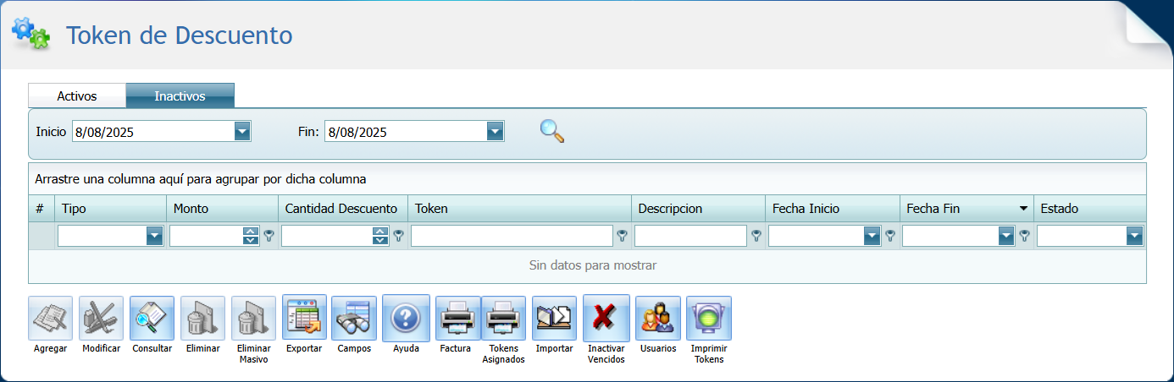The height and width of the screenshot is (382, 1174).
Task: Sort by the Descripcion column header
Action: click(x=699, y=209)
